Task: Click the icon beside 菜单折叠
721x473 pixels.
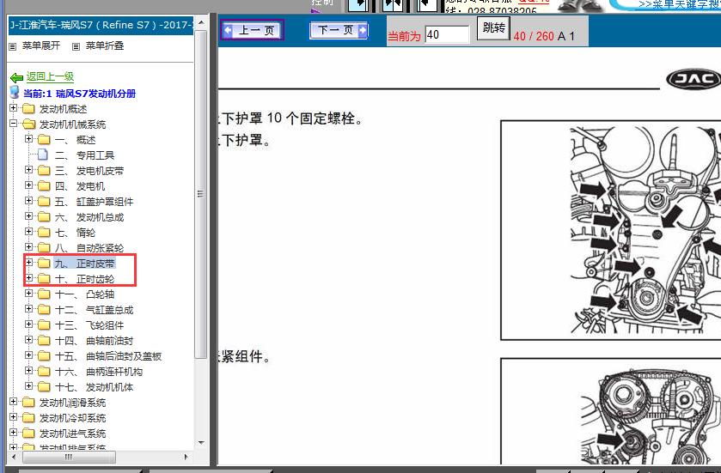Action: coord(76,46)
